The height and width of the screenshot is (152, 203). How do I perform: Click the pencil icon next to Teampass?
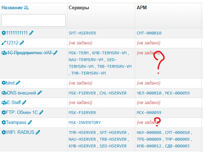(30, 122)
